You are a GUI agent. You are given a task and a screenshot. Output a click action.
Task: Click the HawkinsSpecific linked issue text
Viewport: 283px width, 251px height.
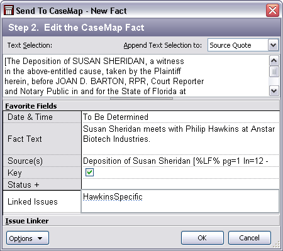tap(113, 196)
